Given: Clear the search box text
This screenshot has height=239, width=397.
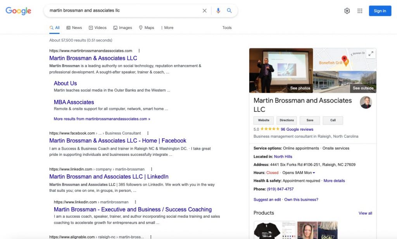Looking at the screenshot, I should [204, 10].
